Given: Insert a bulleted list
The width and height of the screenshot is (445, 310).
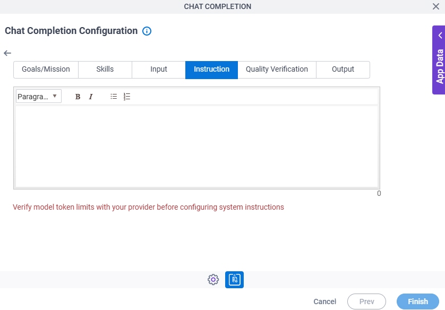Looking at the screenshot, I should (114, 97).
